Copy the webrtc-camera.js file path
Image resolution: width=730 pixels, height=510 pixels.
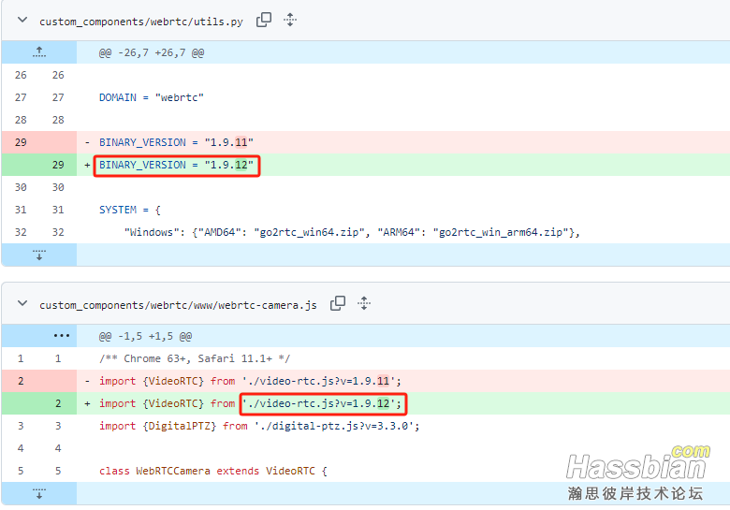pos(338,303)
